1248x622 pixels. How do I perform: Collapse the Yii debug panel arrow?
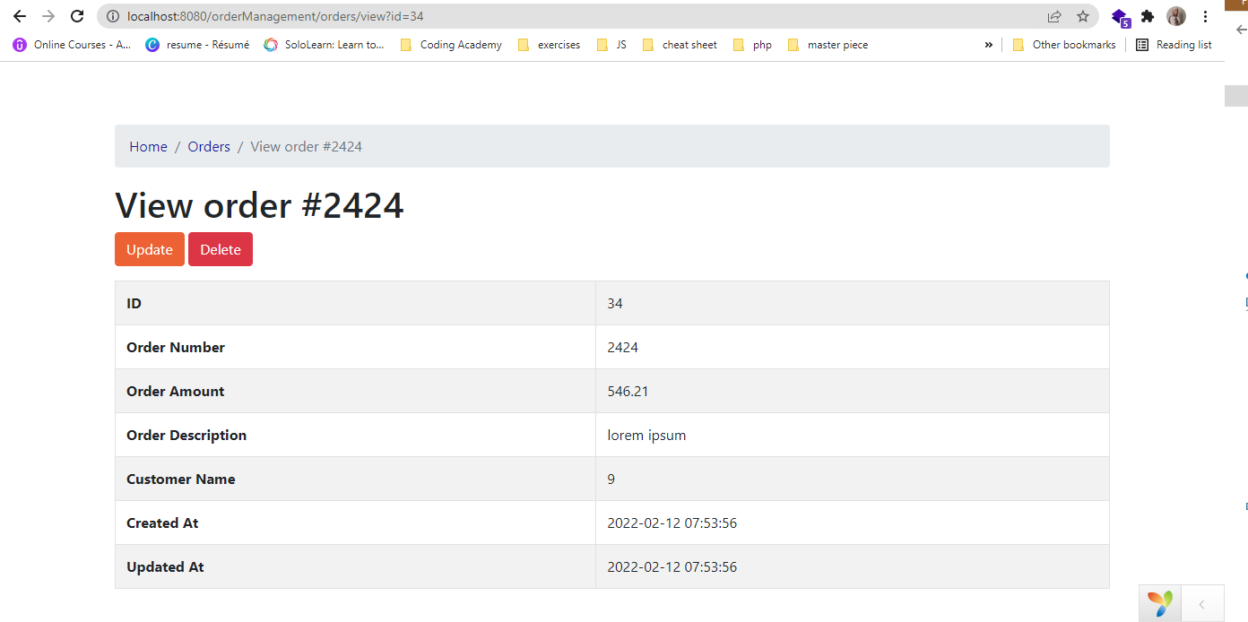[x=1201, y=603]
